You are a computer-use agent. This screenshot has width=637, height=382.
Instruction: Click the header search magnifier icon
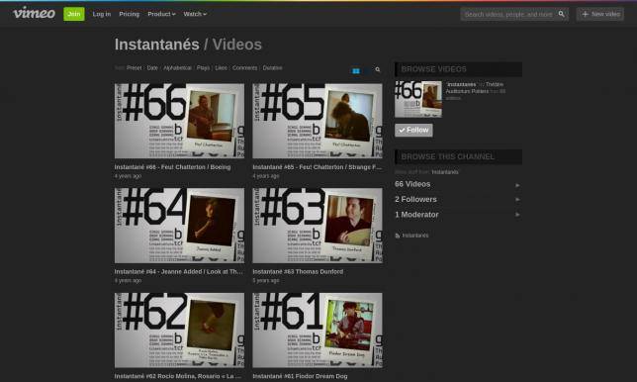(x=562, y=14)
